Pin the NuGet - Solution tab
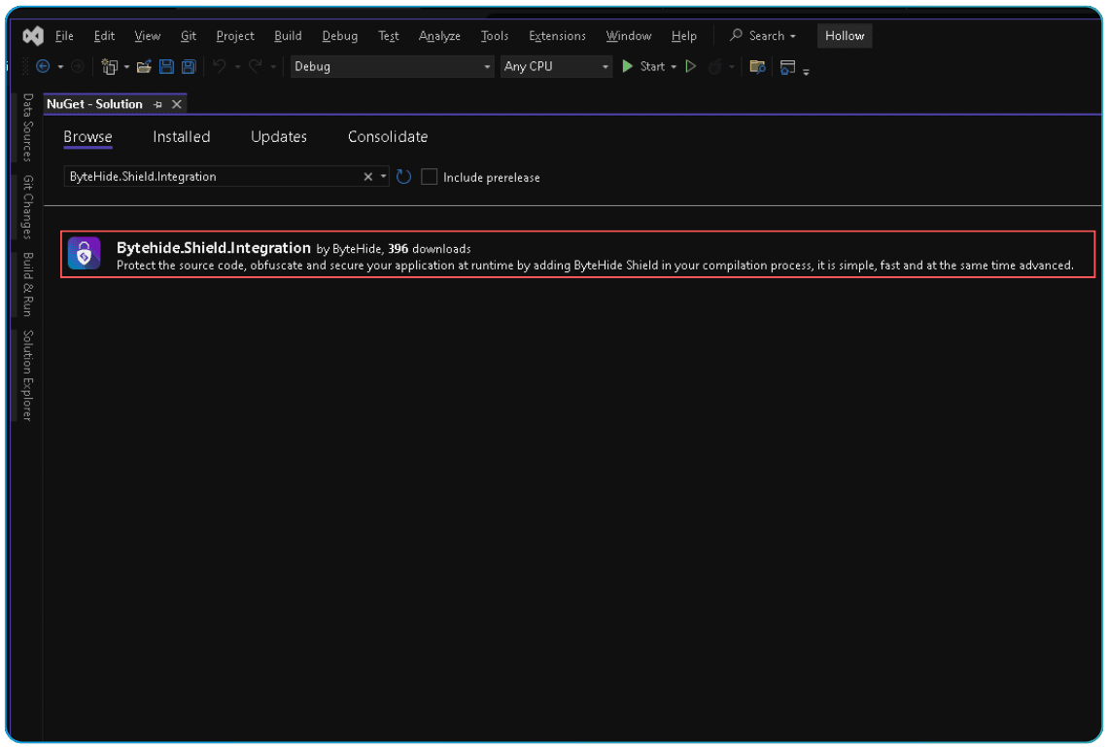The image size is (1108, 747). (157, 105)
